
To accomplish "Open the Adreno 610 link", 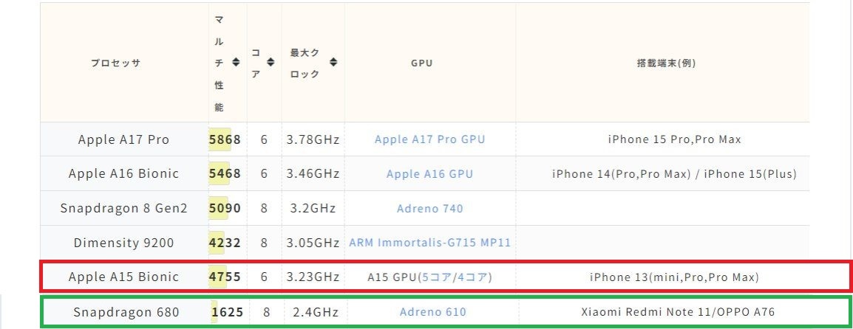I will pos(432,312).
